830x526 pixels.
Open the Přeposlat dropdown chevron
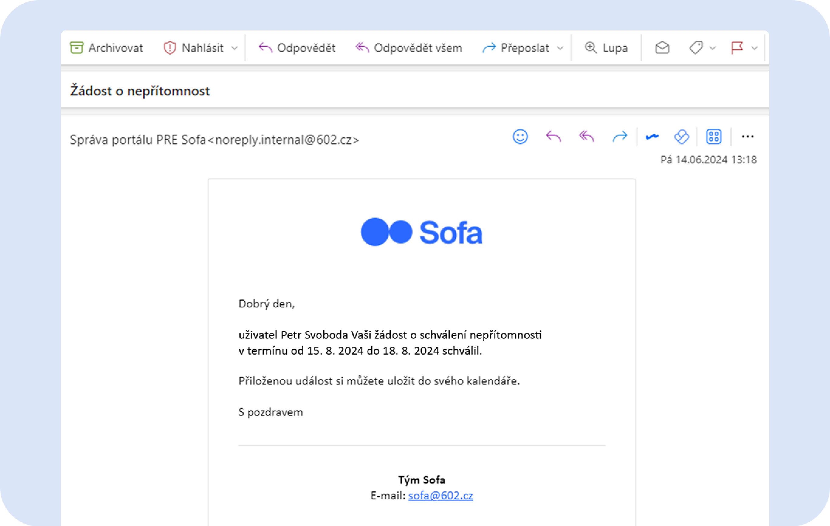pyautogui.click(x=561, y=48)
